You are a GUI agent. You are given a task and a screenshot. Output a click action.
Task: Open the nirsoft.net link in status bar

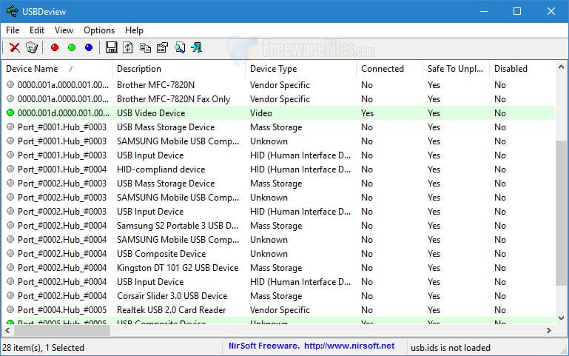(x=349, y=346)
